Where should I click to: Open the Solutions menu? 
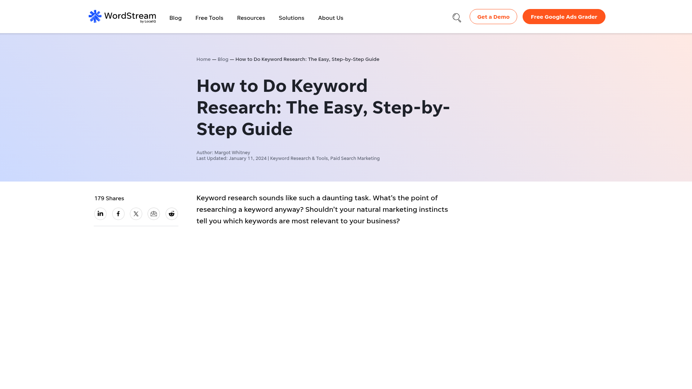(x=292, y=18)
